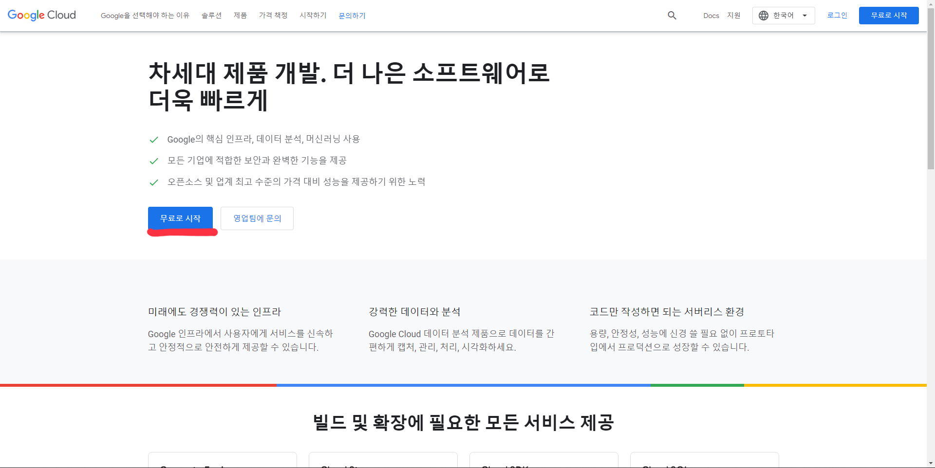Open the 가격 책정 menu
Screen dimensions: 935x468
(273, 16)
